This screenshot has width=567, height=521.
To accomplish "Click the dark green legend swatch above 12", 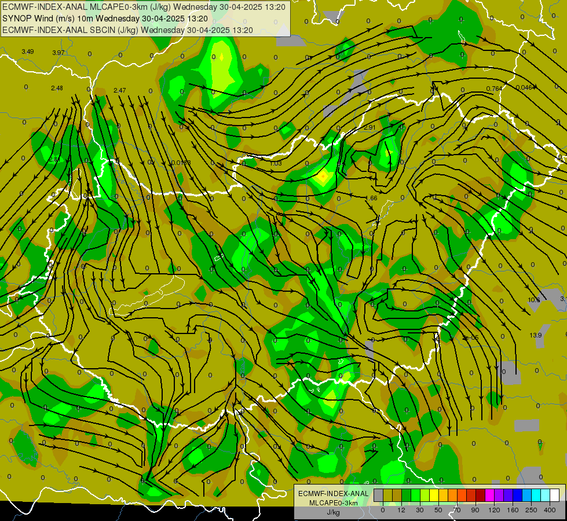I will coord(407,495).
